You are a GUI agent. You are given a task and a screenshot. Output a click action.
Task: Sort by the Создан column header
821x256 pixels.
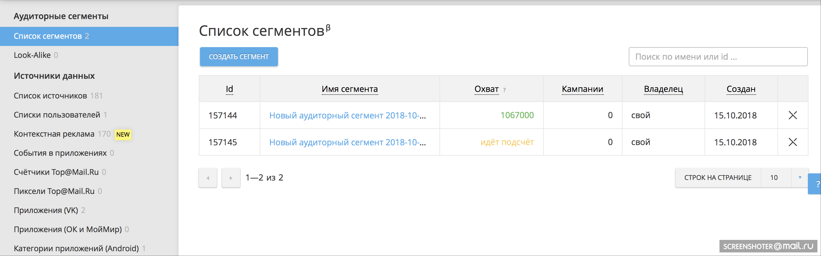741,89
